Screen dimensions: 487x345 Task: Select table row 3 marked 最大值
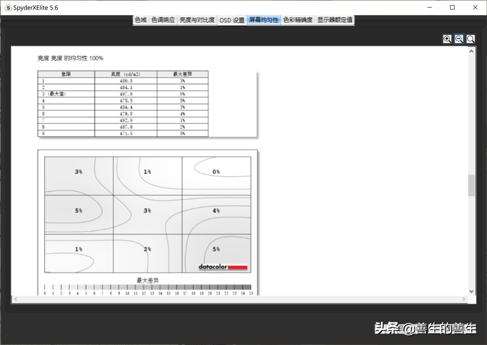[66, 94]
